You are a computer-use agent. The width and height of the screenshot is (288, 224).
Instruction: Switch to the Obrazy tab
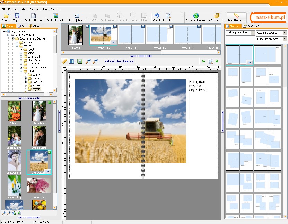click(9, 26)
